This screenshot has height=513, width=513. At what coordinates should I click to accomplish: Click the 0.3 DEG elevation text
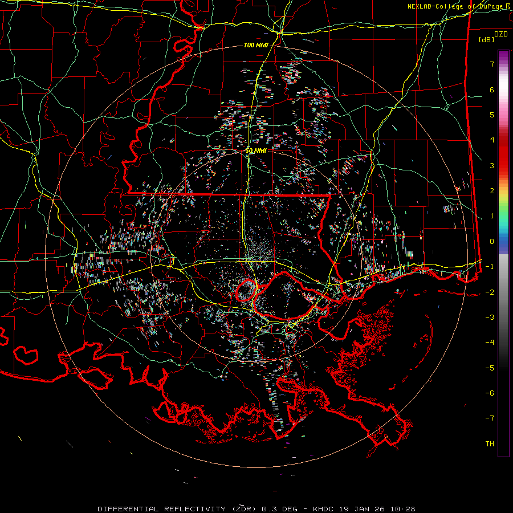tap(280, 509)
